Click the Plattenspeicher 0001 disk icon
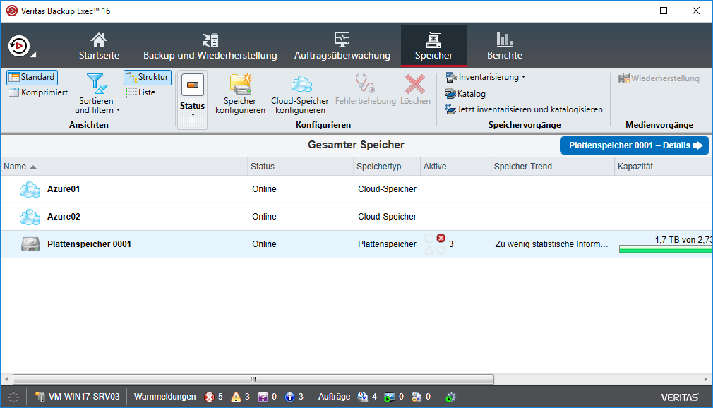This screenshot has height=408, width=713. pyautogui.click(x=30, y=244)
